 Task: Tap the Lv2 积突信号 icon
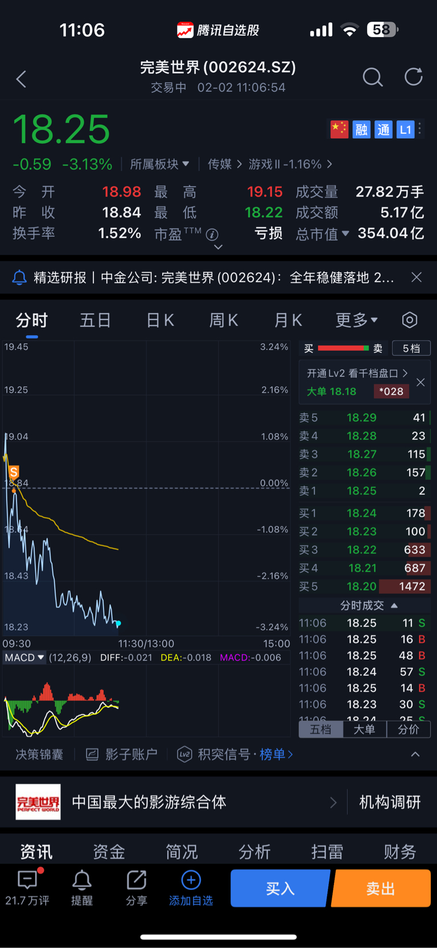(x=184, y=754)
